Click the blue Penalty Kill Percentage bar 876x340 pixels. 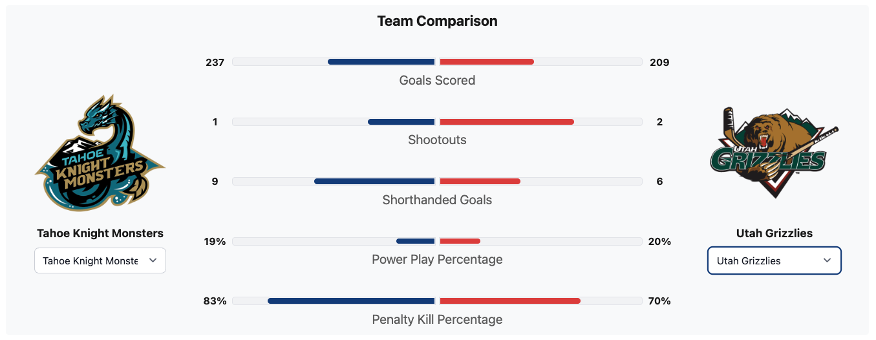pyautogui.click(x=351, y=301)
